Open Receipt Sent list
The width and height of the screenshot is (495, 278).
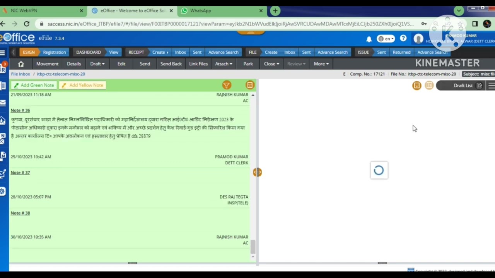tap(197, 52)
